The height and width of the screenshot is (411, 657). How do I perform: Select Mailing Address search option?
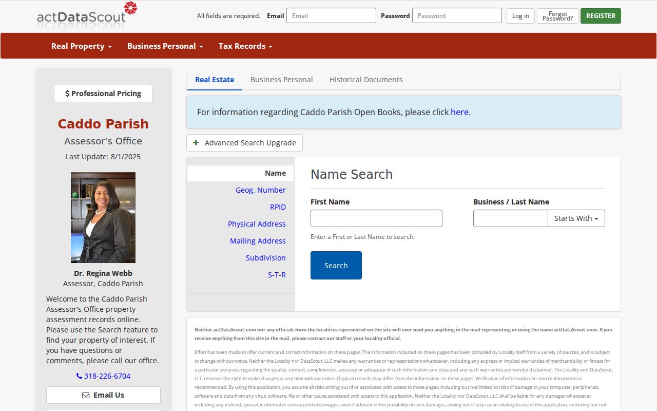pyautogui.click(x=258, y=241)
